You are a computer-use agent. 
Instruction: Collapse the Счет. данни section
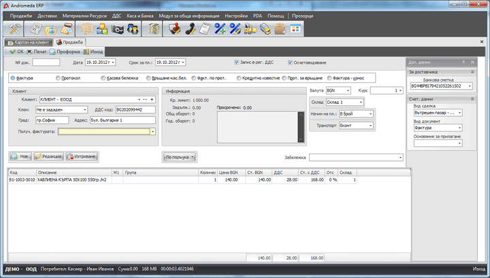click(x=472, y=99)
